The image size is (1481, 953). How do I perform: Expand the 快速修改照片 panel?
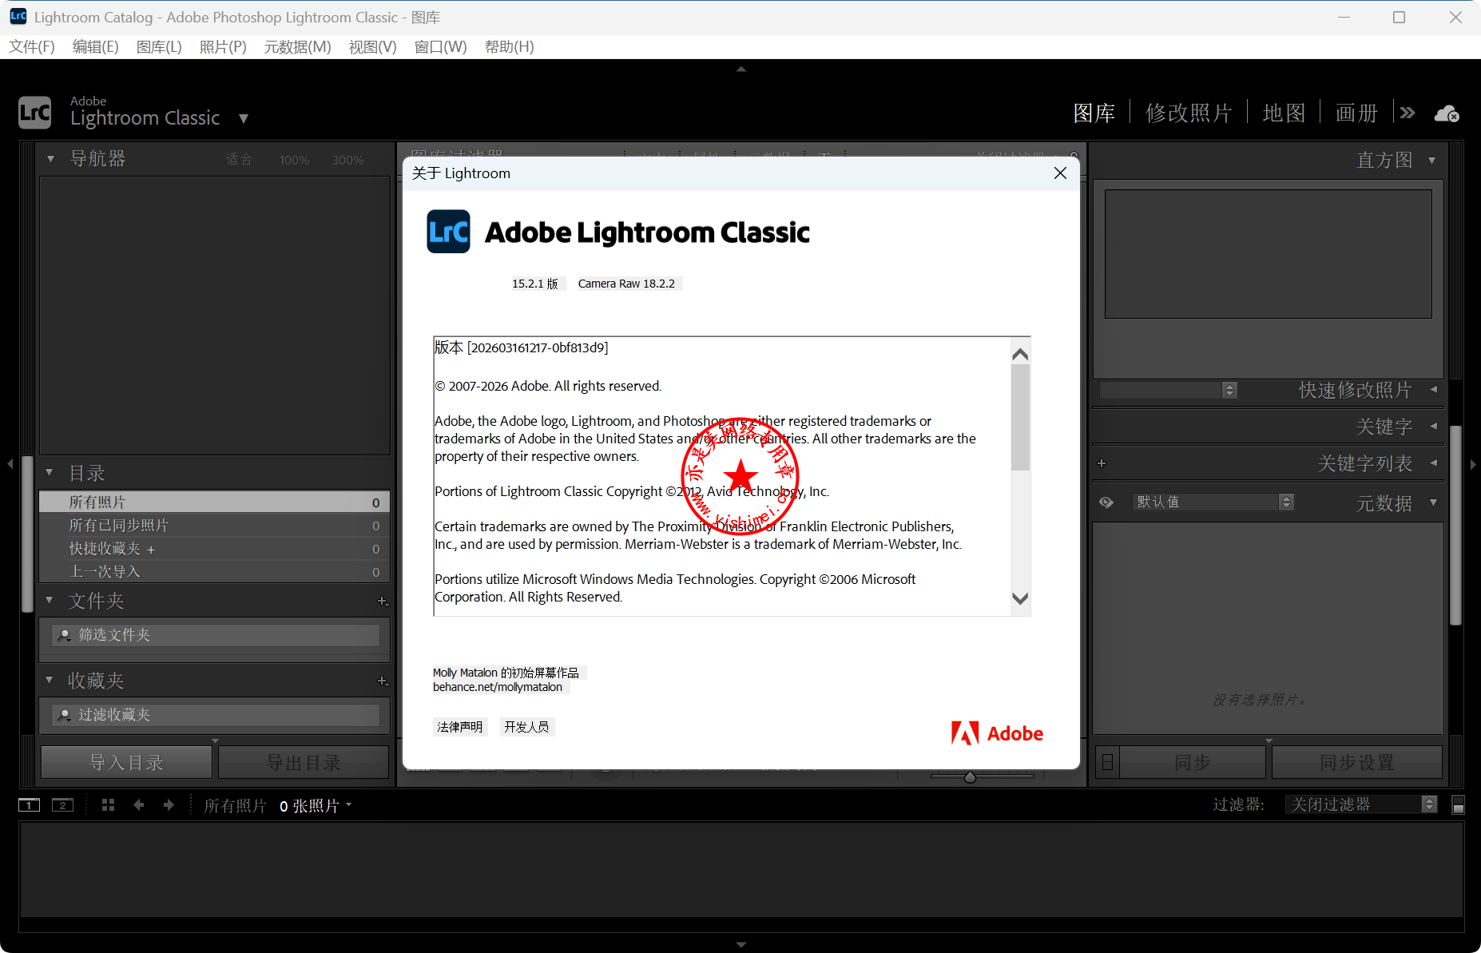tap(1434, 389)
